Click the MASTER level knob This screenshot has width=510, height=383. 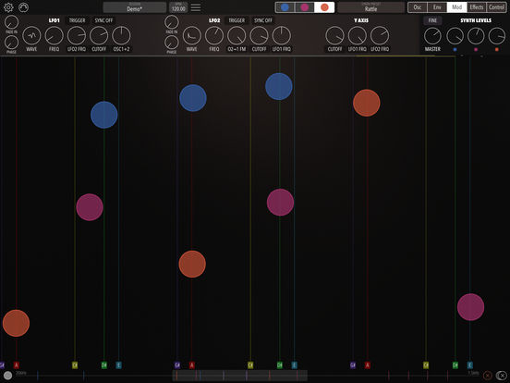click(x=432, y=36)
